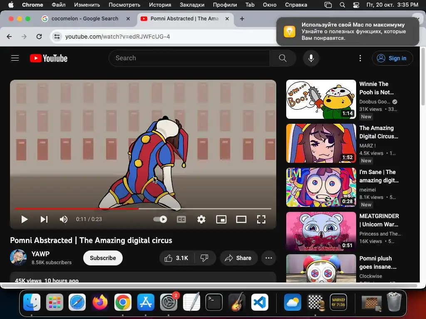Launch Firefox from the Dock
The image size is (426, 319).
pyautogui.click(x=100, y=302)
